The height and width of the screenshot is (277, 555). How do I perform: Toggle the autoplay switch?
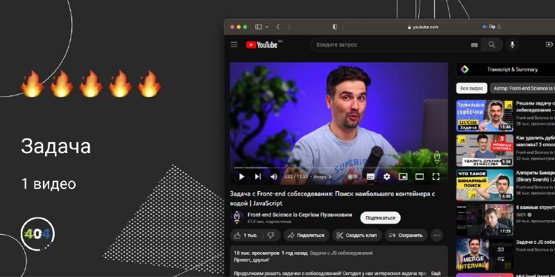tap(352, 177)
